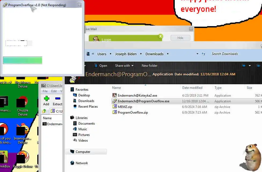The height and width of the screenshot is (172, 262).
Task: Expand the breadcrumb overflow chevrons
Action: [93, 54]
